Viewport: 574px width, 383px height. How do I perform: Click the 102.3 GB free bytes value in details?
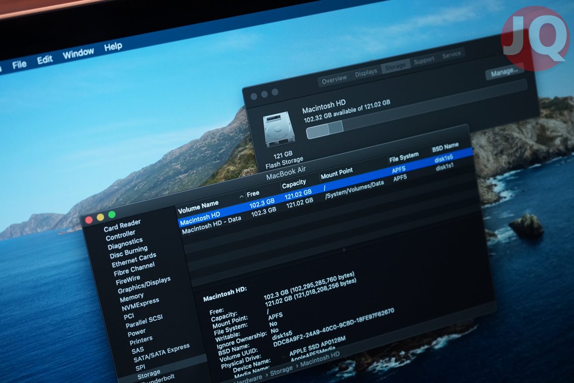309,286
